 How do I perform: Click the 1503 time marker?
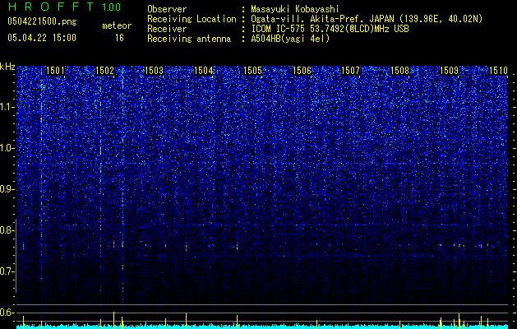point(154,71)
